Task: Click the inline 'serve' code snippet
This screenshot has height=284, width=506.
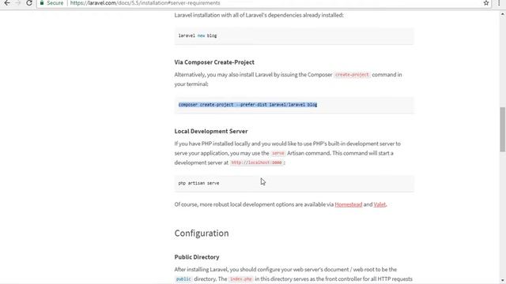Action: pos(278,153)
